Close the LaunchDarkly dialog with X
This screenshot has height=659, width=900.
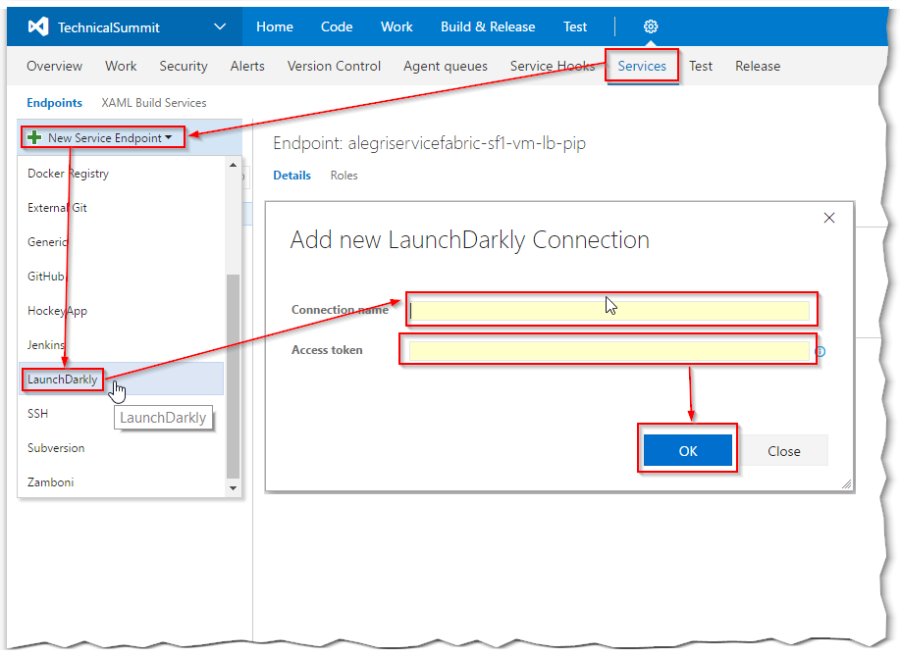click(x=829, y=218)
